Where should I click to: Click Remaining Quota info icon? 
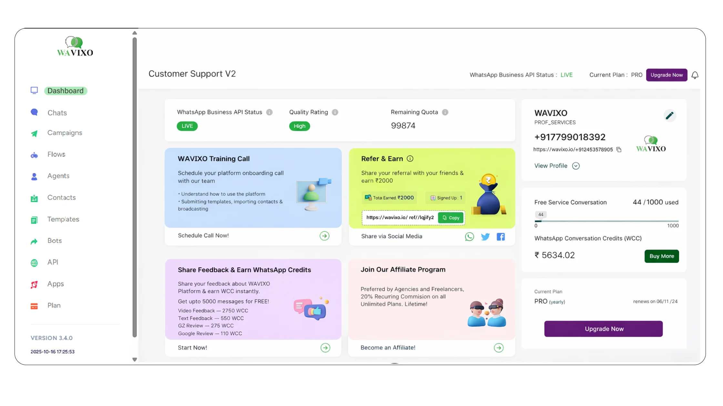coord(445,112)
